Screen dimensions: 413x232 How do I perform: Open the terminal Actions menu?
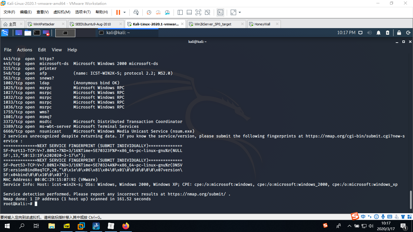coord(24,50)
